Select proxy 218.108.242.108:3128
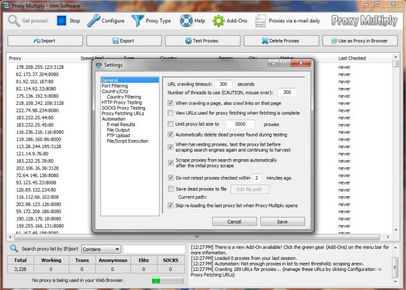Image resolution: width=406 pixels, height=290 pixels. [40, 103]
